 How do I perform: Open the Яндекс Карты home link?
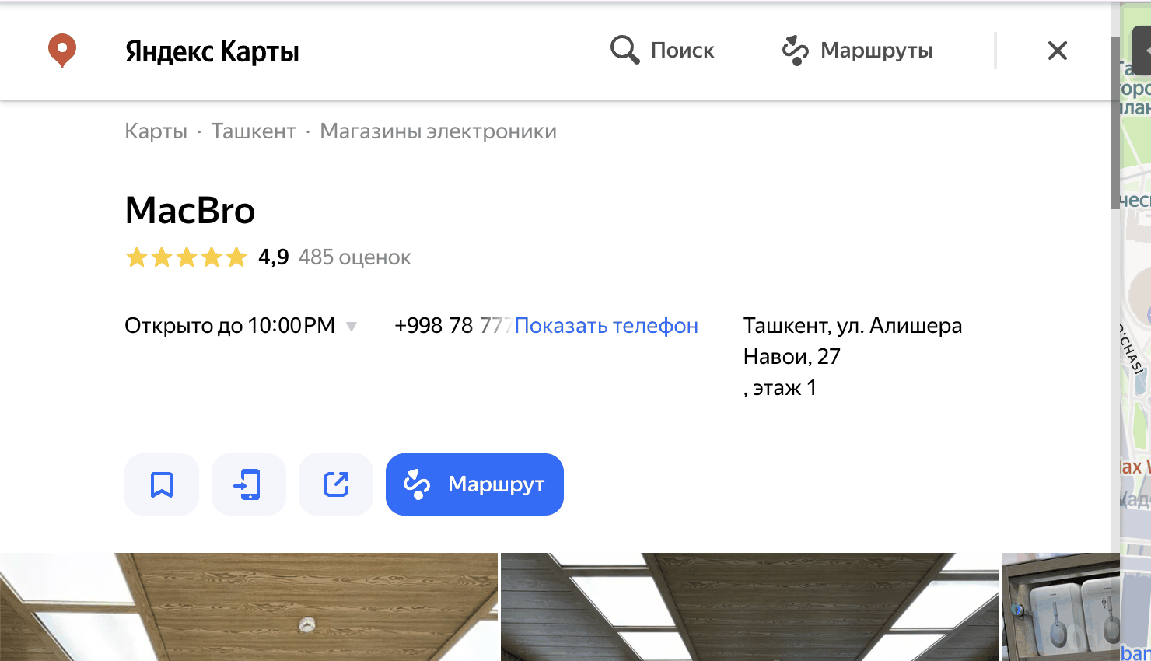click(x=212, y=51)
